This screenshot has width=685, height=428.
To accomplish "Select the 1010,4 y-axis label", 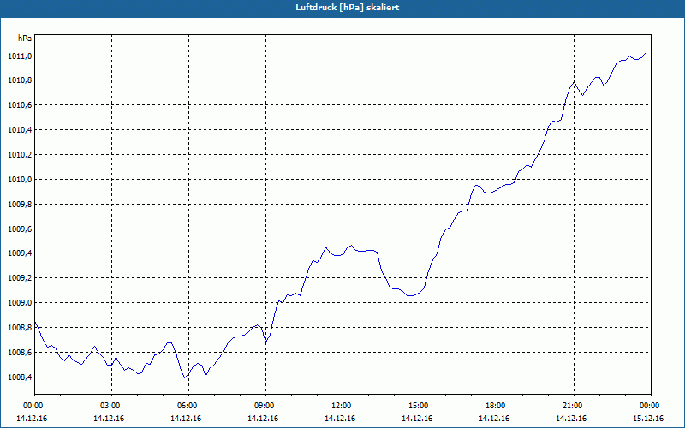I will click(x=19, y=130).
